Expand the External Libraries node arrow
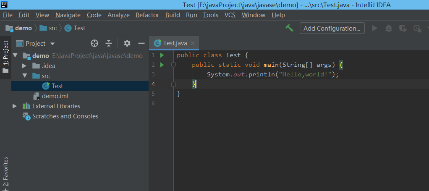This screenshot has height=191, width=429. (15, 106)
